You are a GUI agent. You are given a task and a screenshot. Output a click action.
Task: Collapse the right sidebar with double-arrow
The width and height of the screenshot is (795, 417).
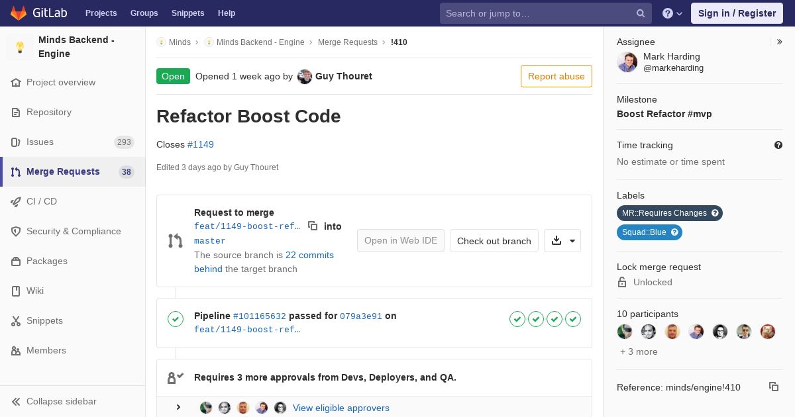point(780,42)
